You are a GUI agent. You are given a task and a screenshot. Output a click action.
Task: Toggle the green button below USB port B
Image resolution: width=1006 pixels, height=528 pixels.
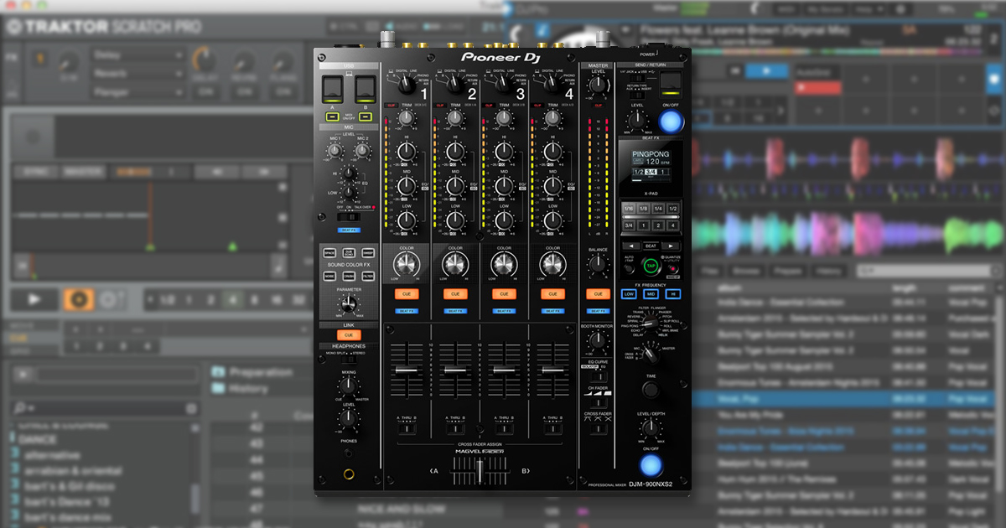364,117
